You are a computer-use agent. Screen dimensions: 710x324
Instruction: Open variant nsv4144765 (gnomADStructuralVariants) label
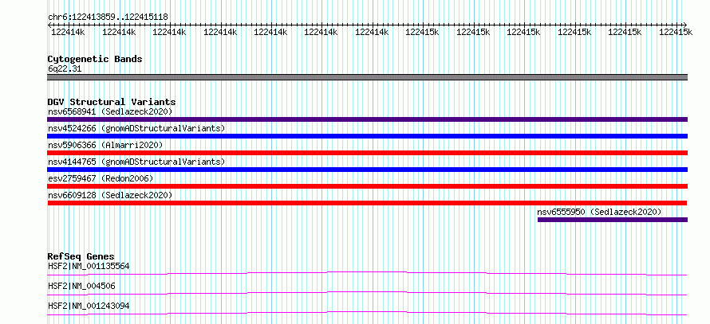tap(136, 162)
